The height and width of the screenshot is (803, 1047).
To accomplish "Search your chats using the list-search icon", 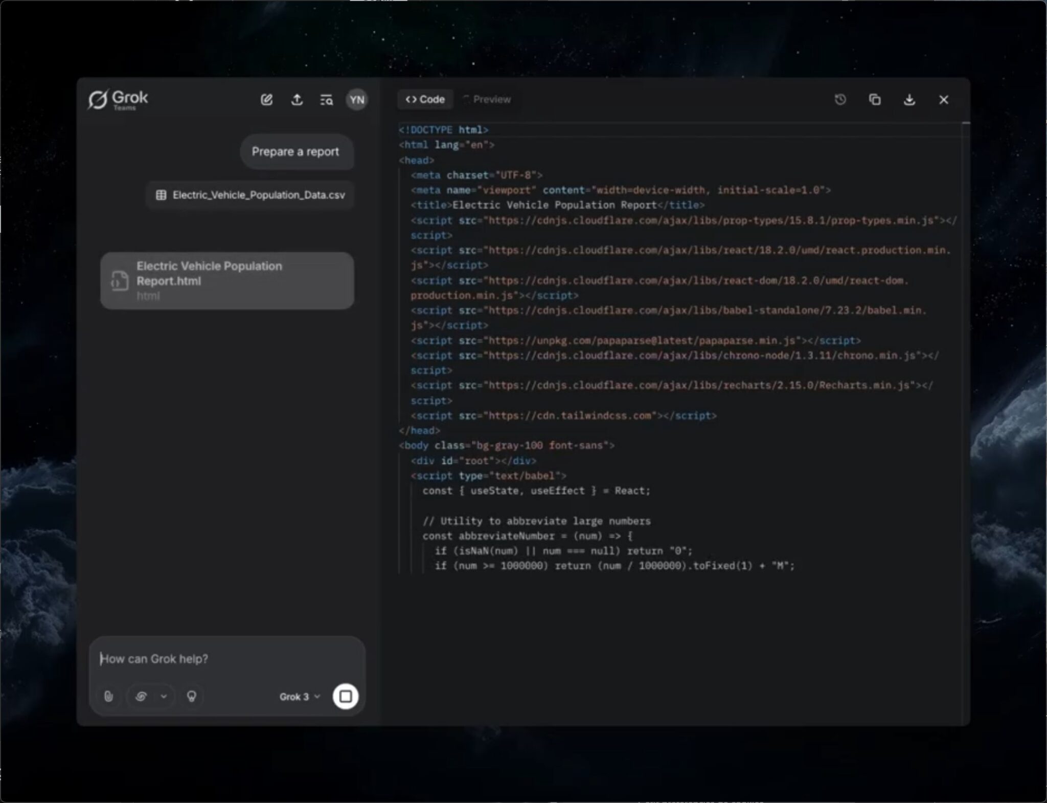I will [x=327, y=99].
